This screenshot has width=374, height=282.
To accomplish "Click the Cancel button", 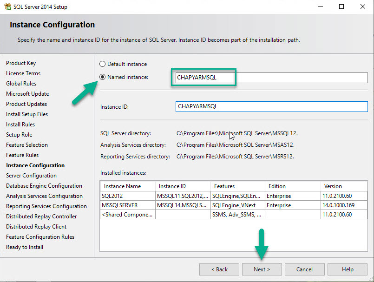I will click(304, 269).
